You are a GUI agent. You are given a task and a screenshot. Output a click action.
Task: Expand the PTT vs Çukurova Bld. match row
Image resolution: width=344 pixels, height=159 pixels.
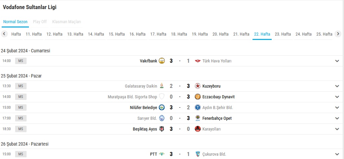pos(337,154)
